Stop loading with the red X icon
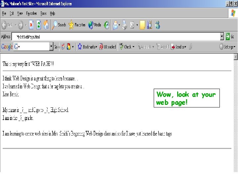 31,25
